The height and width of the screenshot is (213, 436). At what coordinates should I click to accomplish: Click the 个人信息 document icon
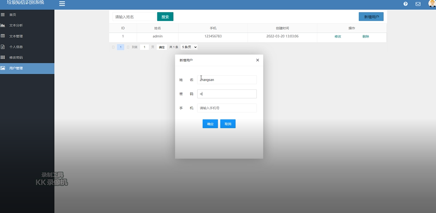[3, 47]
